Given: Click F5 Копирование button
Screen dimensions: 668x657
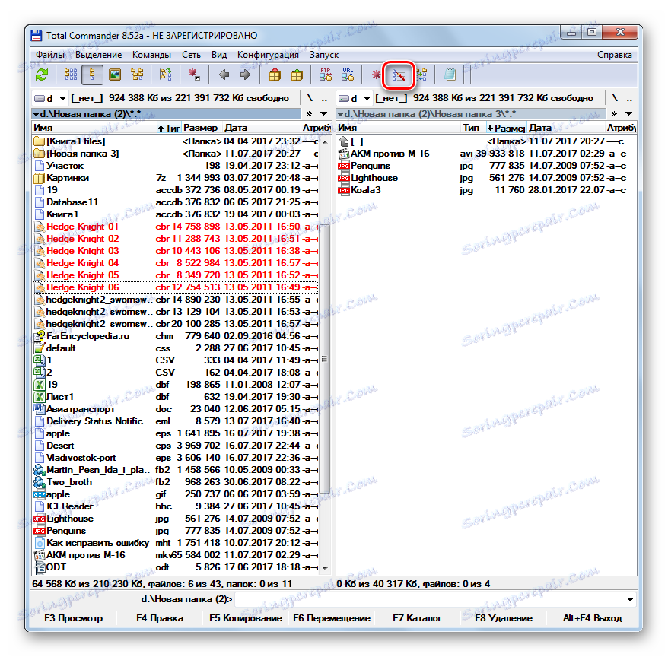Looking at the screenshot, I should point(246,618).
